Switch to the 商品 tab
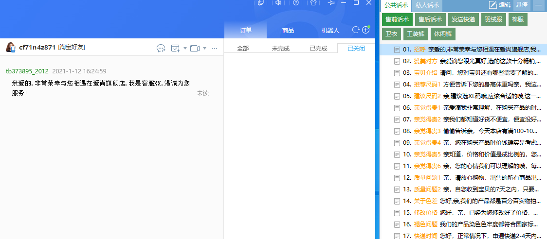Screen dimensions: 547x239 [288, 31]
